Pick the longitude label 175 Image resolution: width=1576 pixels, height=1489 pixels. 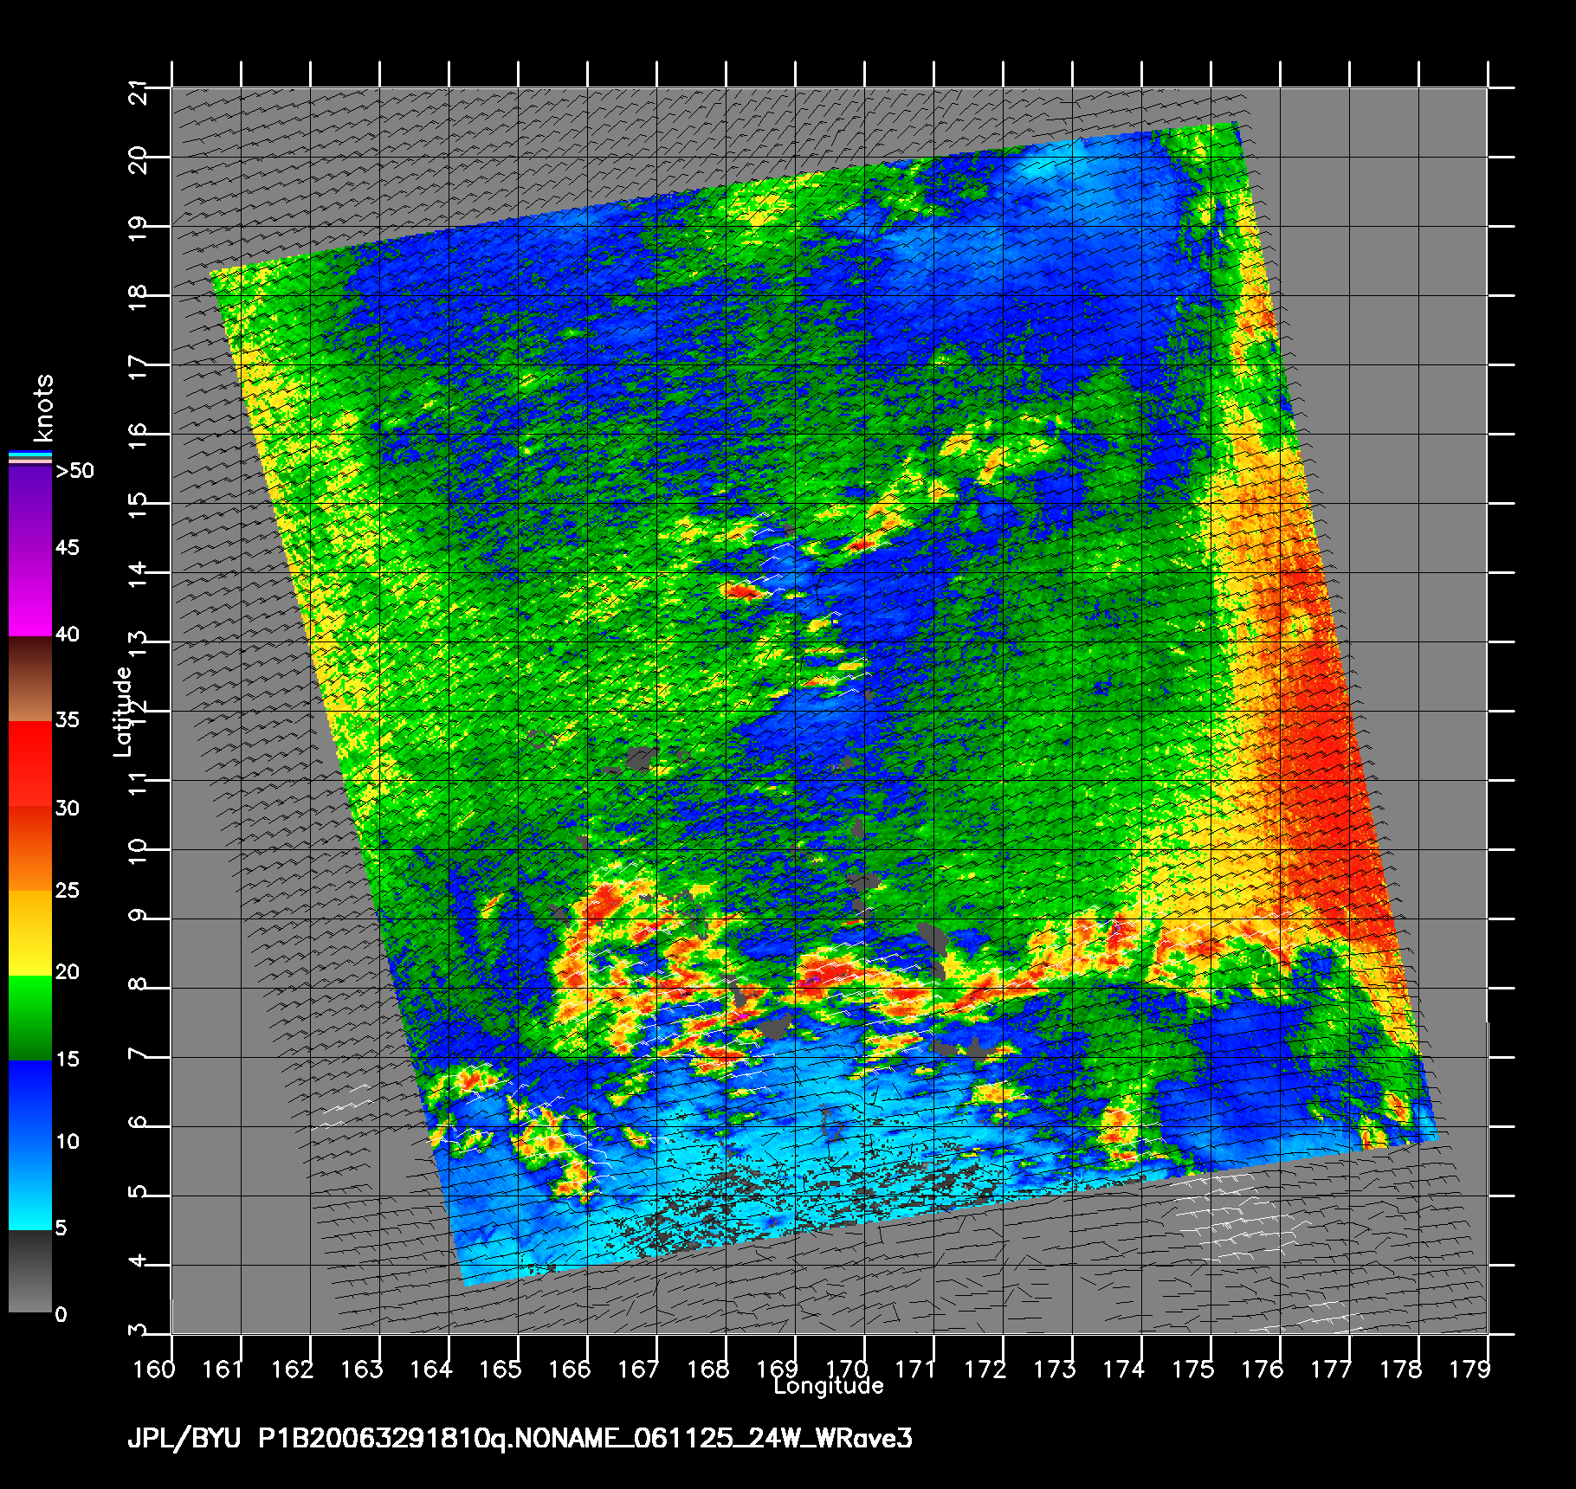coord(1193,1369)
